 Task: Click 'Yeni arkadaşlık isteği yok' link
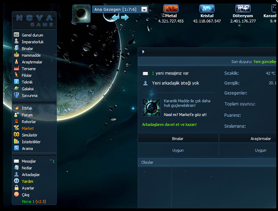pos(176,83)
